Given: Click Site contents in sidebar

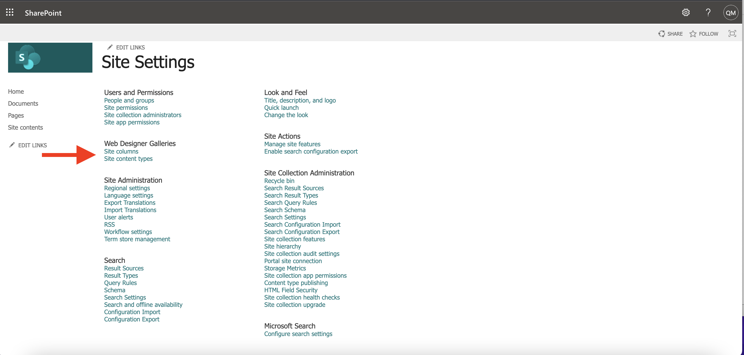Looking at the screenshot, I should tap(26, 127).
